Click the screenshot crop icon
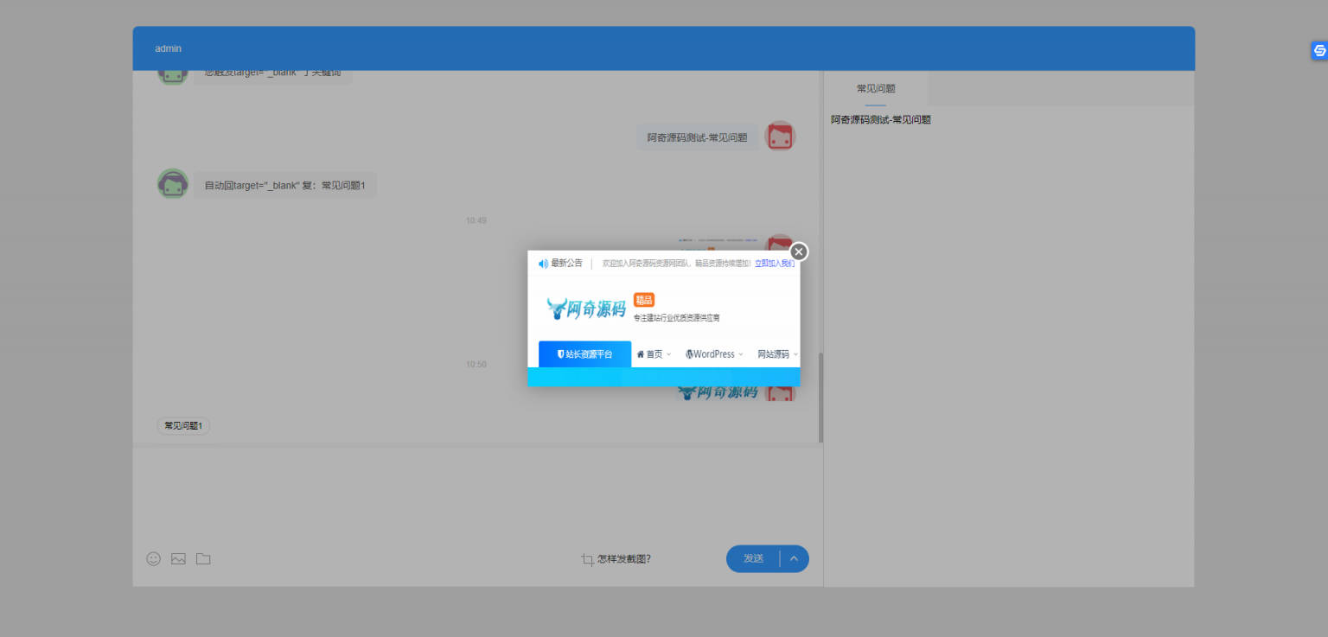 point(588,559)
